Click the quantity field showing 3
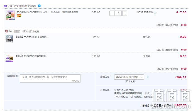 (118, 13)
